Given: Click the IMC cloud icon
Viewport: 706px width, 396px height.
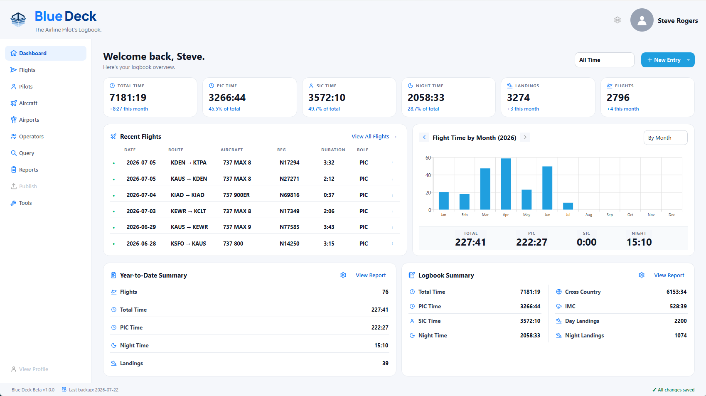Looking at the screenshot, I should click(x=559, y=306).
